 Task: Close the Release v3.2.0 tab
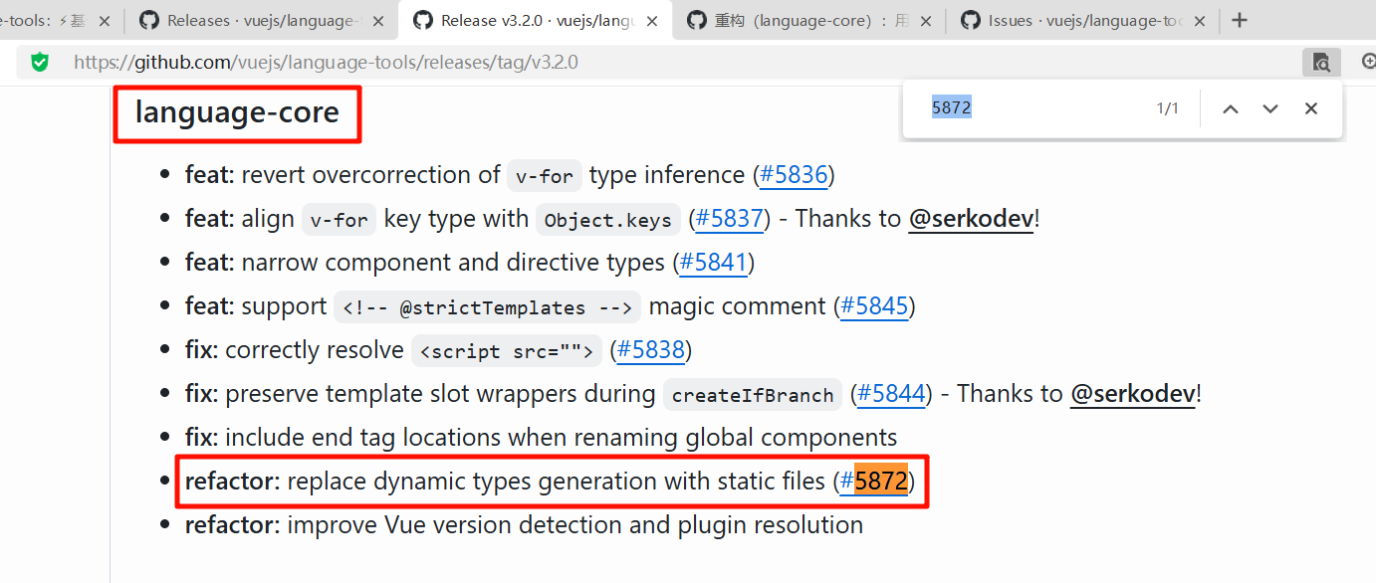coord(652,21)
